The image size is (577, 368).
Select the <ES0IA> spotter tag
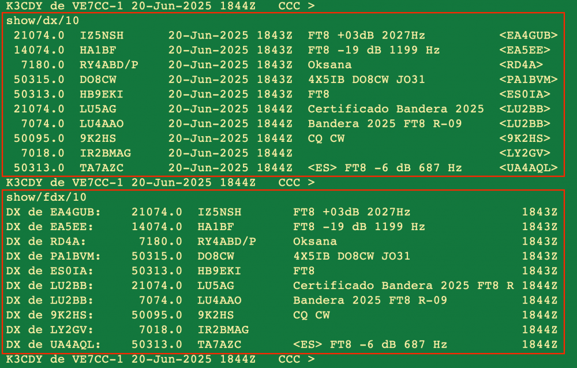point(524,94)
